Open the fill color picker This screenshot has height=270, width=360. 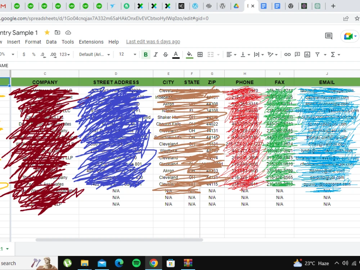pos(189,55)
